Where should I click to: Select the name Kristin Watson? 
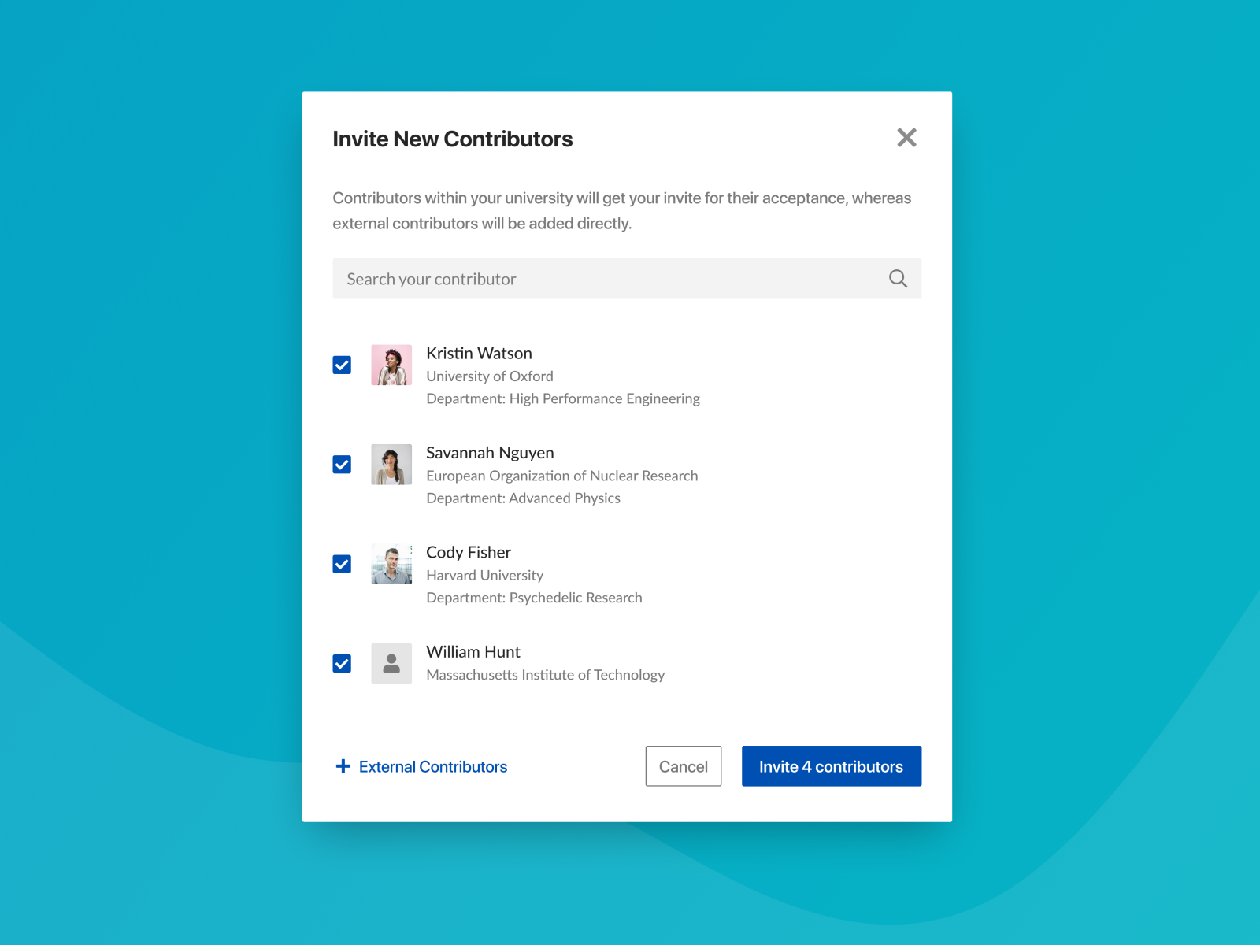click(x=479, y=353)
